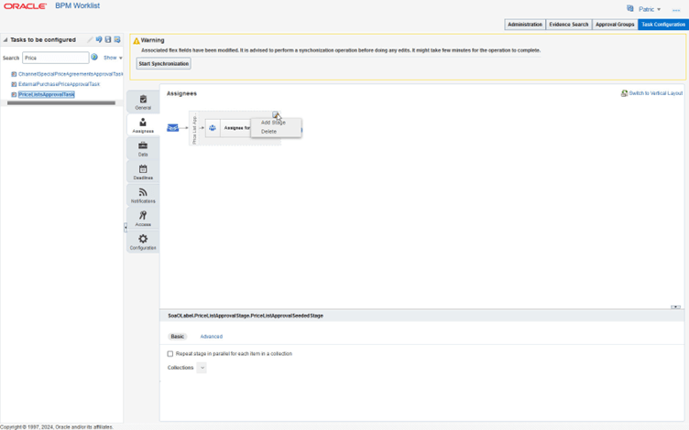Open the Task Configuration tab
689x430 pixels.
click(663, 25)
